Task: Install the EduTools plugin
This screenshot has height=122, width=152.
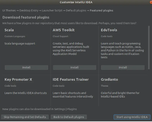Action: click(123, 67)
